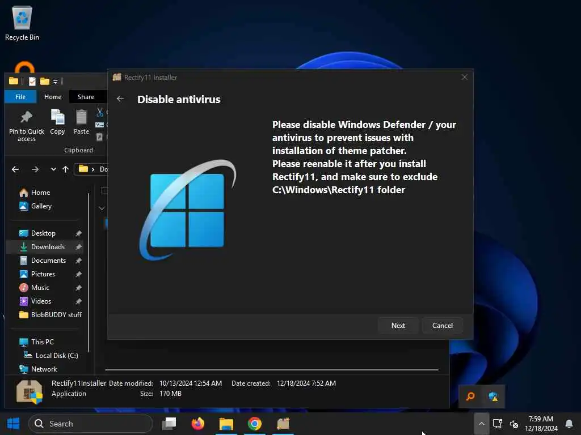This screenshot has height=435, width=581.
Task: Select Network in navigation pane
Action: [x=44, y=369]
